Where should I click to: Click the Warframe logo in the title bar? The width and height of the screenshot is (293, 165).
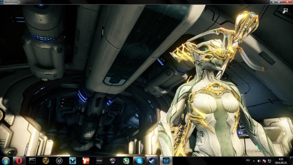[x=2, y=2]
